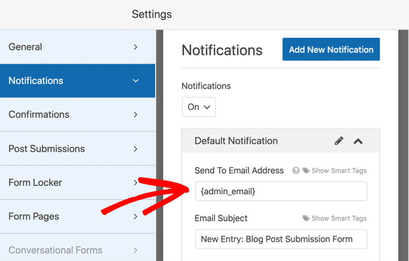The height and width of the screenshot is (261, 409).
Task: Click the Email Subject input field
Action: click(281, 239)
